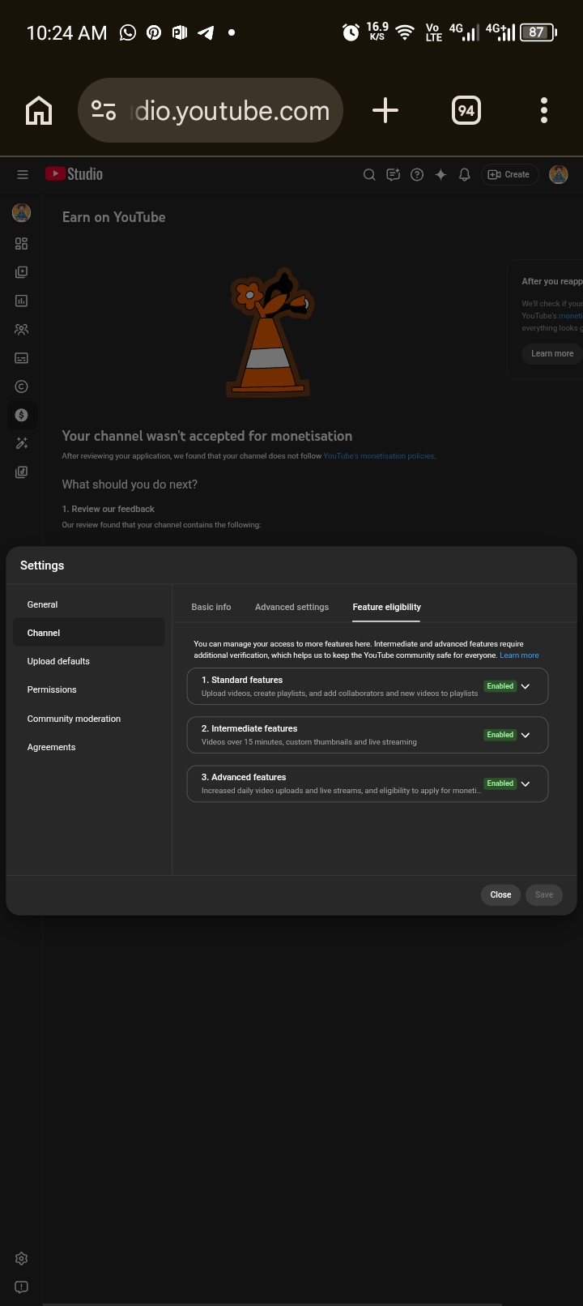This screenshot has height=1306, width=583.
Task: Open the Help question mark icon
Action: click(417, 174)
